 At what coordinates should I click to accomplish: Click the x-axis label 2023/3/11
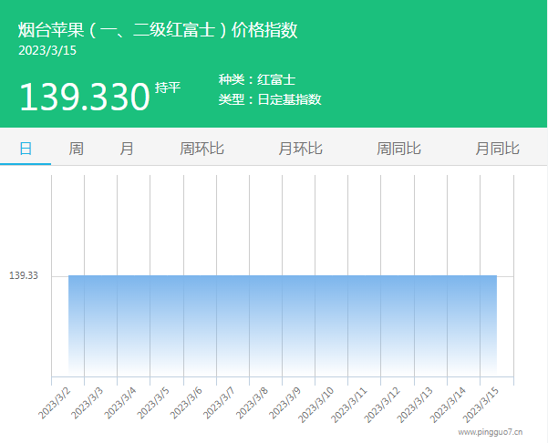349,405
